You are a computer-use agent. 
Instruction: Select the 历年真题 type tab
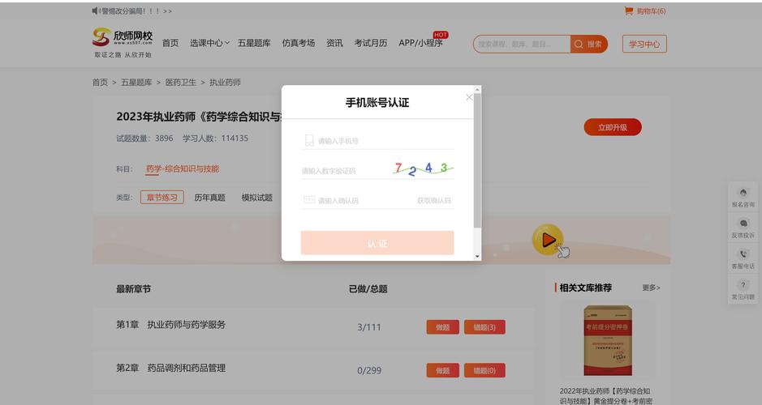[x=209, y=198]
